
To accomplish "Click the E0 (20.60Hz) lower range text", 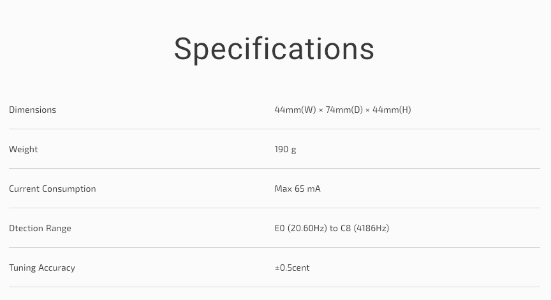I will (x=301, y=228).
